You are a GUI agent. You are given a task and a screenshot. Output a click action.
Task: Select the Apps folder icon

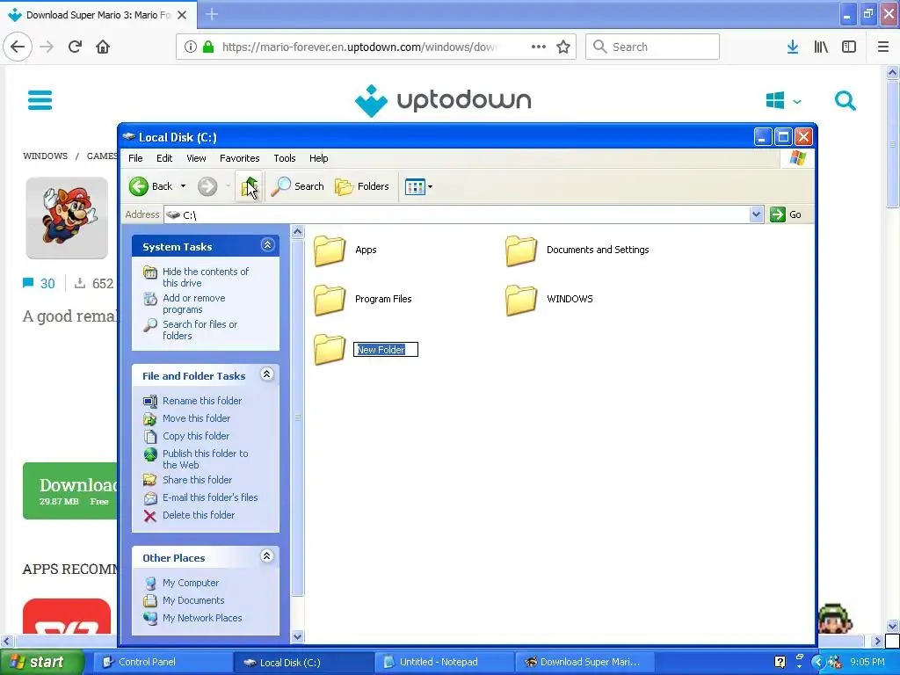(x=330, y=250)
